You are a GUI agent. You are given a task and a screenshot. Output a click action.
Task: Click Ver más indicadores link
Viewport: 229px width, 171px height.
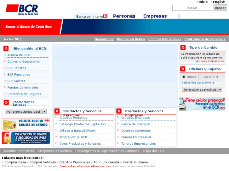click(x=209, y=61)
